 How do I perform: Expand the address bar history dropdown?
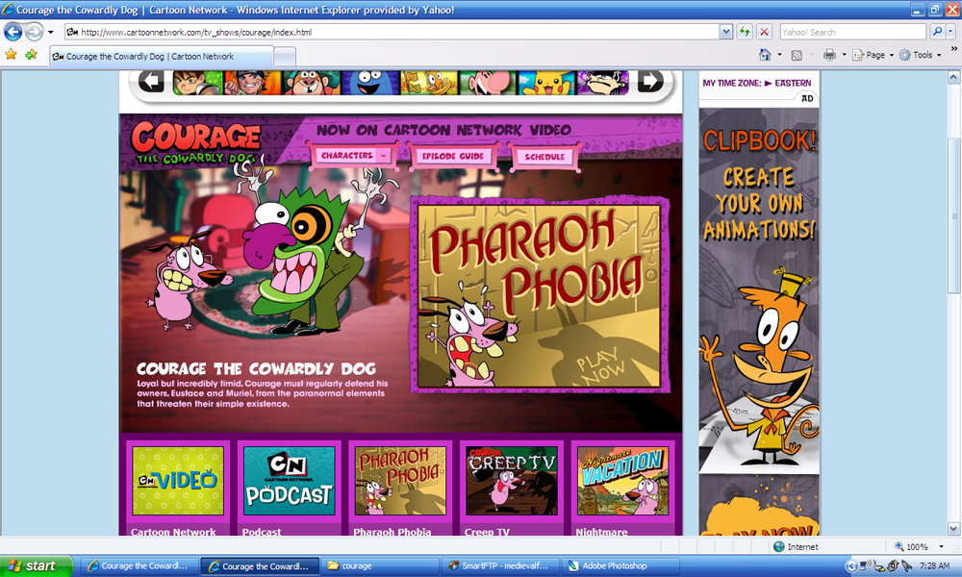pos(725,32)
